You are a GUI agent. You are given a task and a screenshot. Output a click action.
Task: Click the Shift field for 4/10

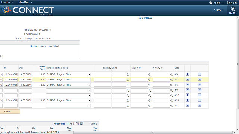119,95
